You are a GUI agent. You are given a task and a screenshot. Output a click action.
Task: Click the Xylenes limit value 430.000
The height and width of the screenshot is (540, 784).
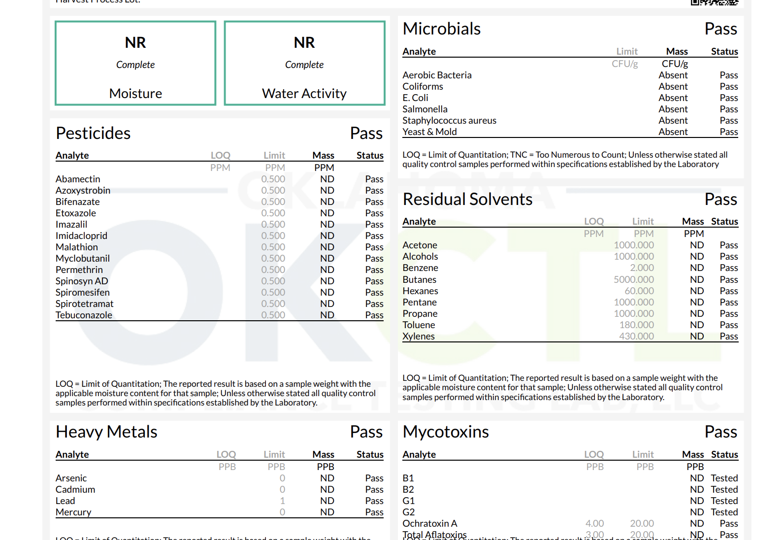pos(636,336)
